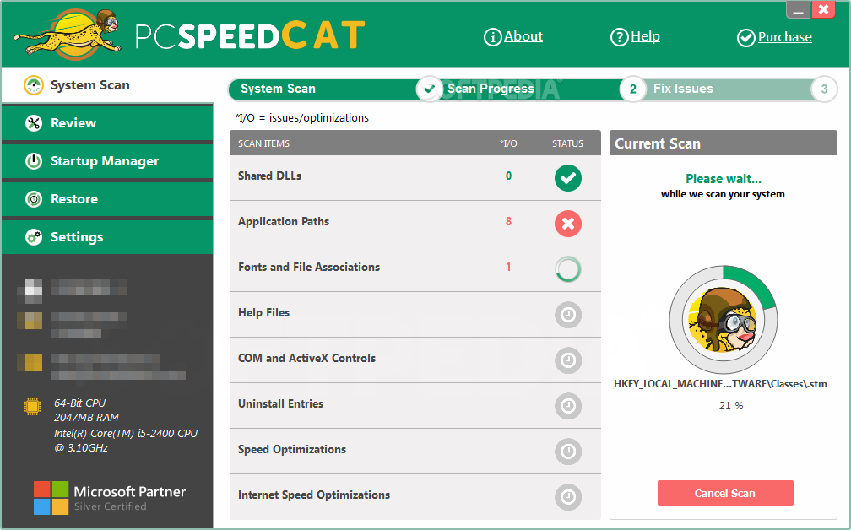Click the Shared DLLs issue count 0
The width and height of the screenshot is (851, 530).
tap(508, 176)
